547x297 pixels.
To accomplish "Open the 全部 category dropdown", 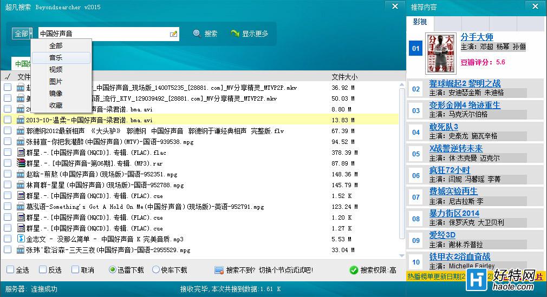I will tap(22, 34).
